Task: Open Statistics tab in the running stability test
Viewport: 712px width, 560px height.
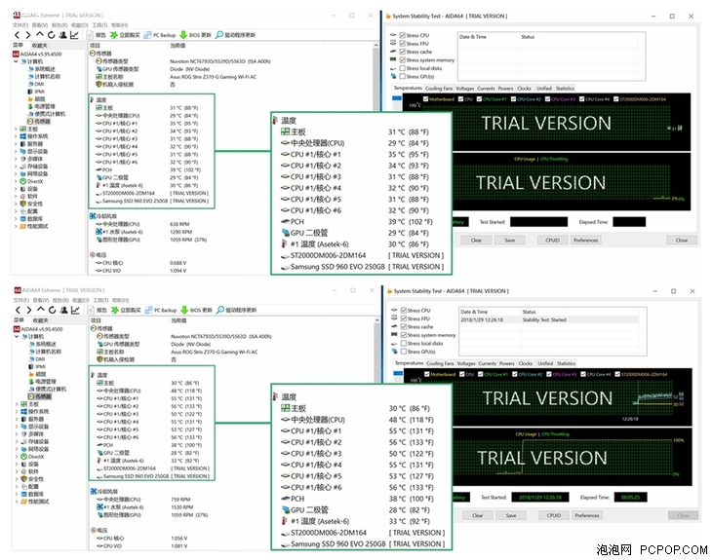Action: pos(565,362)
